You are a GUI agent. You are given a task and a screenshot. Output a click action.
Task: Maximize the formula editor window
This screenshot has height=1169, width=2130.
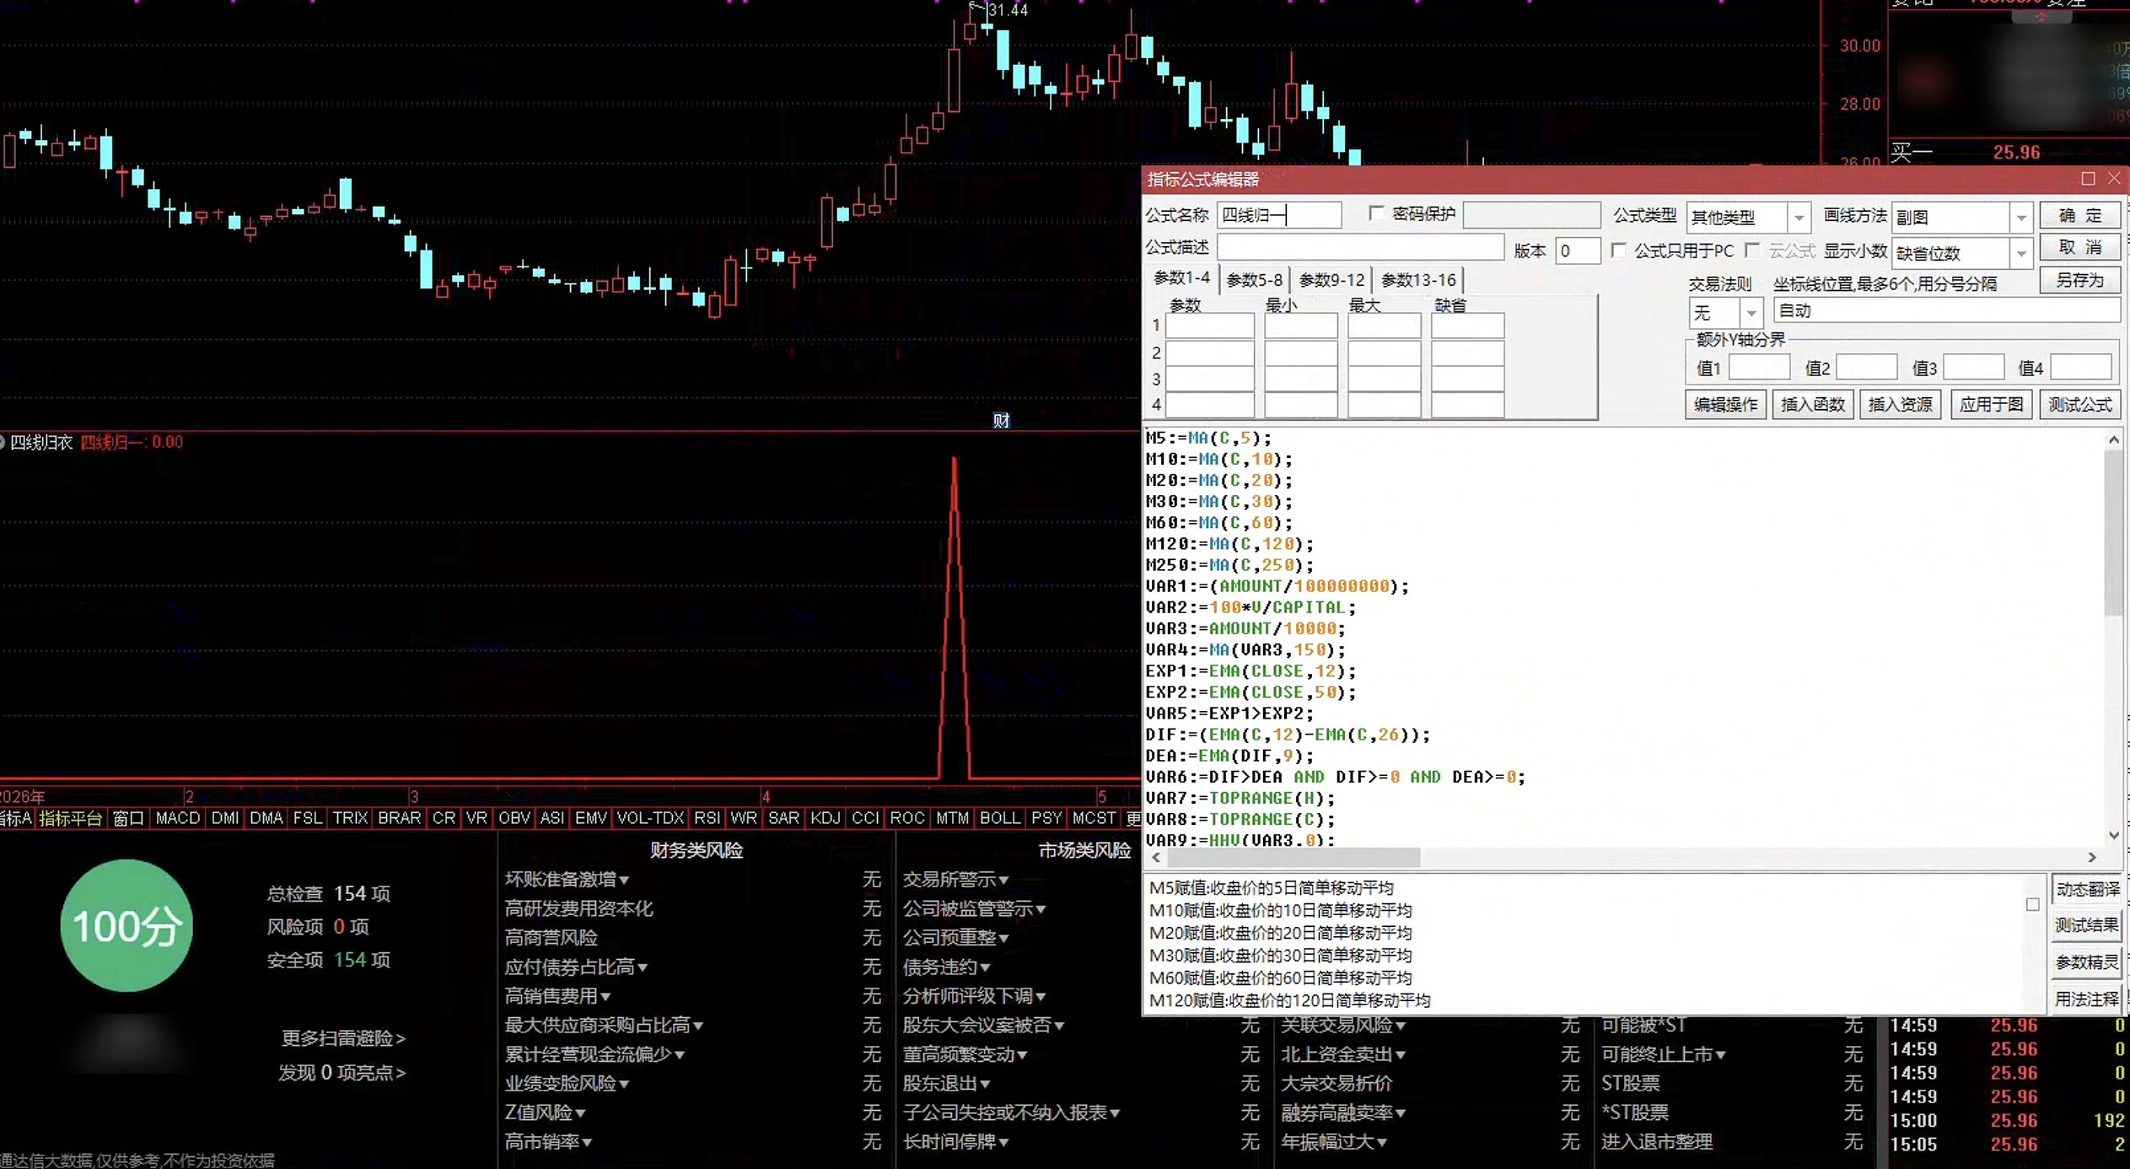click(x=2088, y=179)
